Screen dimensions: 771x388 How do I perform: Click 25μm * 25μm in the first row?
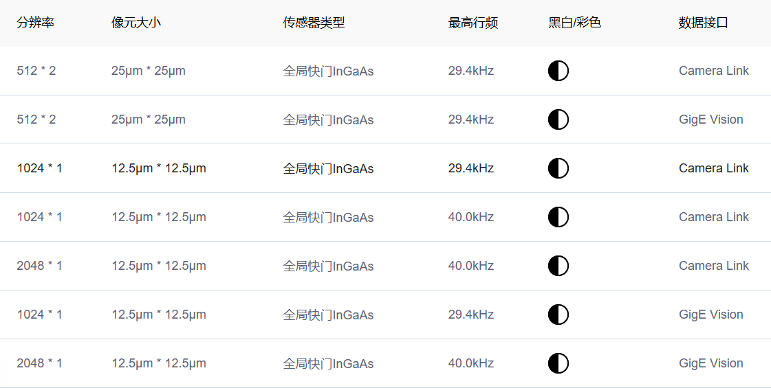pyautogui.click(x=148, y=71)
